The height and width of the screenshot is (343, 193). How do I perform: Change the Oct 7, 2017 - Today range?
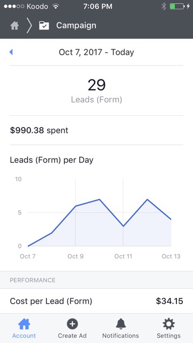pyautogui.click(x=96, y=52)
